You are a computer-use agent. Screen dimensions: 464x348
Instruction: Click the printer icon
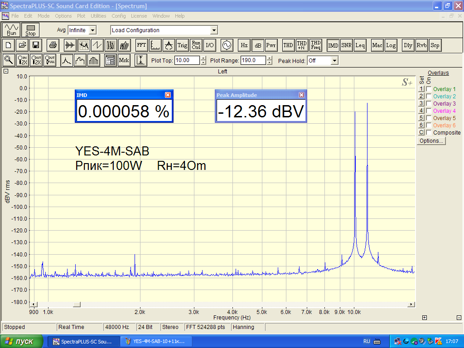coord(53,45)
